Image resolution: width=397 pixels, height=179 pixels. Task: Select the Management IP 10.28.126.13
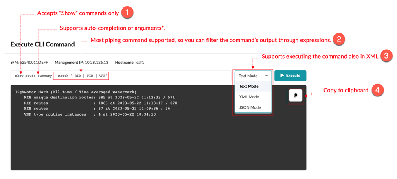(97, 62)
